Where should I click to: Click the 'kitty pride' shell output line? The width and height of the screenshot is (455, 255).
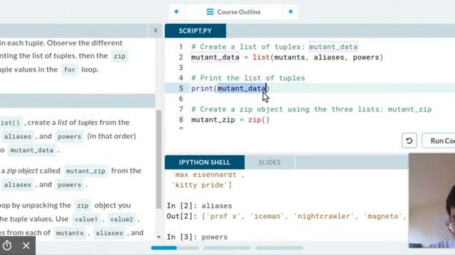click(x=202, y=185)
